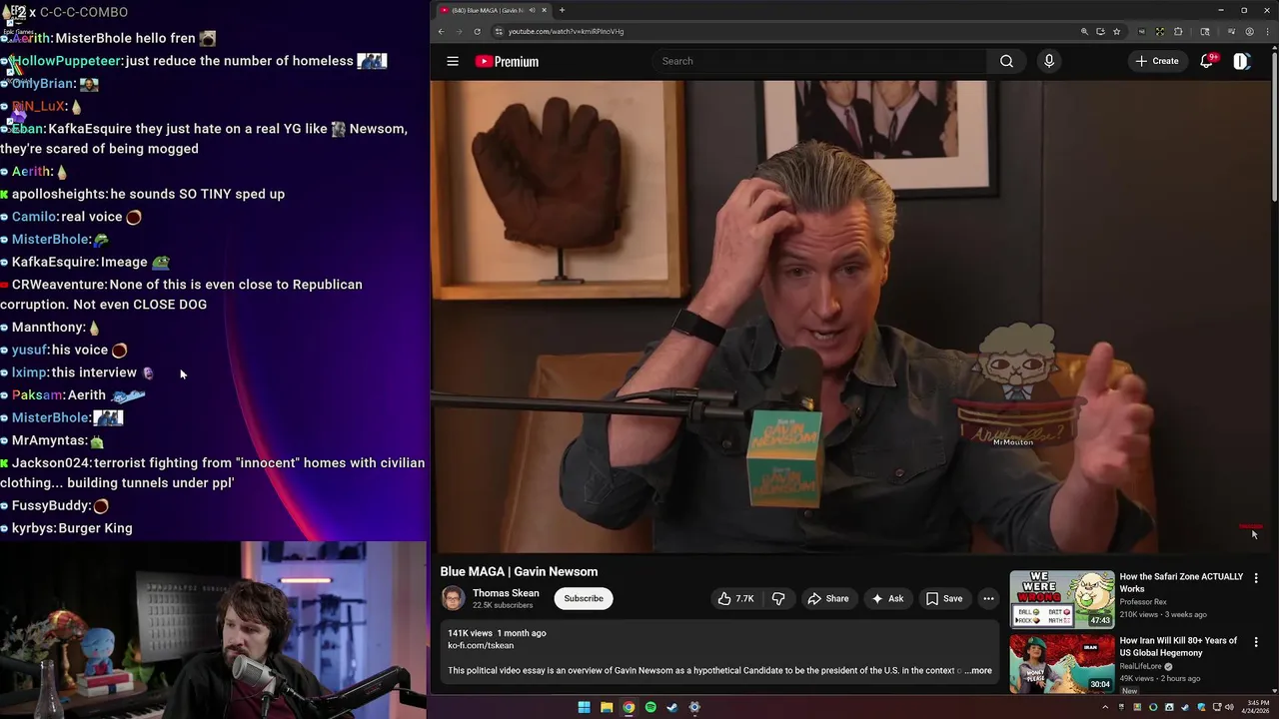1279x719 pixels.
Task: Open Safari Zone video thumbnail
Action: pos(1061,598)
